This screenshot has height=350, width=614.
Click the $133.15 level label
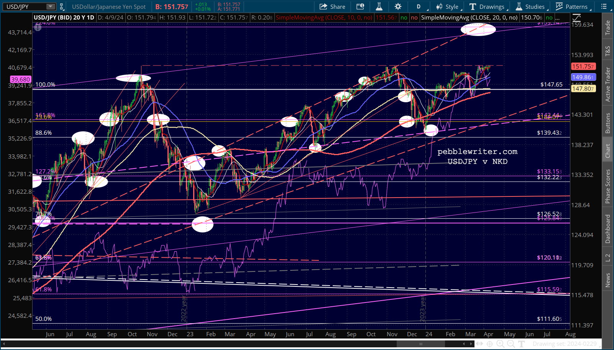[550, 172]
